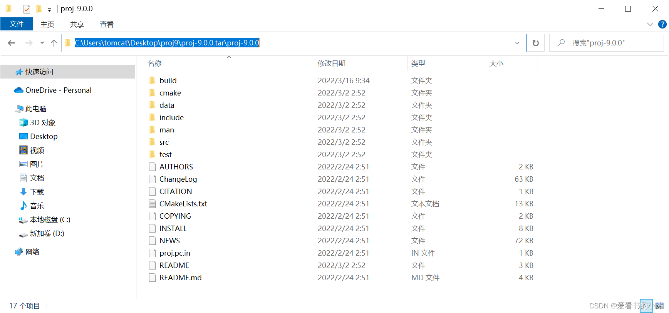The height and width of the screenshot is (313, 669).
Task: Click the MD 文件 type cell
Action: click(426, 278)
